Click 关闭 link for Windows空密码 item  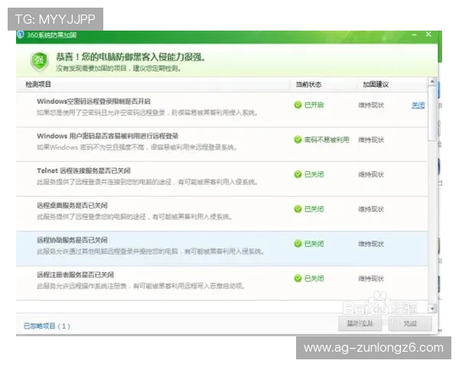coord(418,106)
